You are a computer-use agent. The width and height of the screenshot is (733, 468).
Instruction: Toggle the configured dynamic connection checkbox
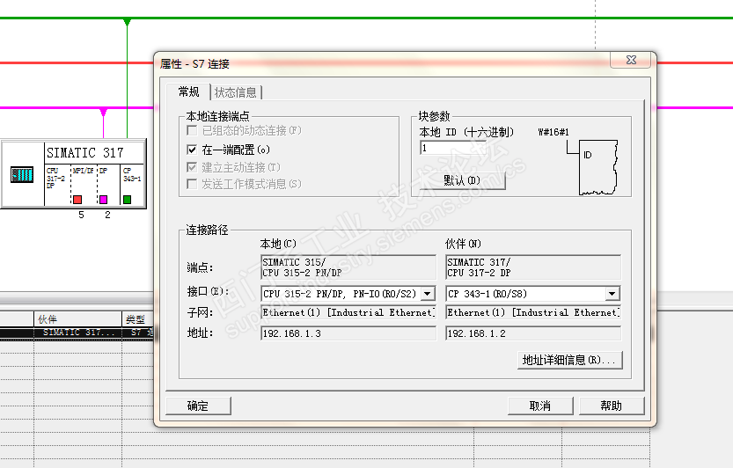(192, 130)
